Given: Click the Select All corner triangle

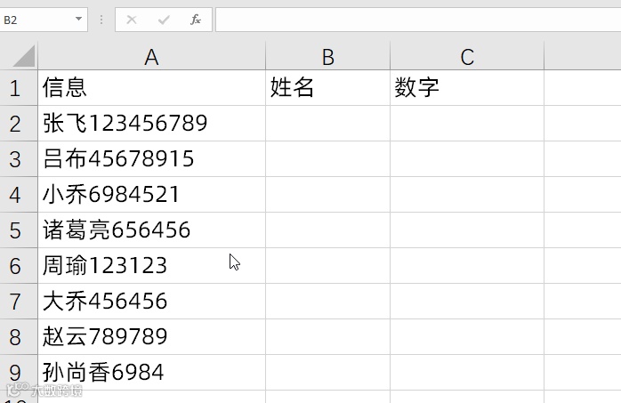Looking at the screenshot, I should [x=23, y=56].
